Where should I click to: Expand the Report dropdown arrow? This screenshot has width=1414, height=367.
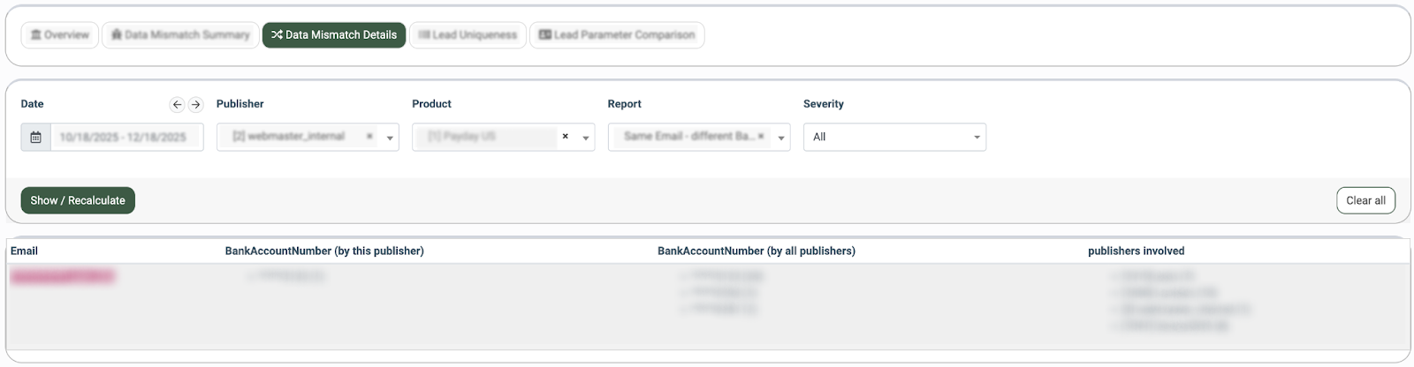[x=781, y=138]
